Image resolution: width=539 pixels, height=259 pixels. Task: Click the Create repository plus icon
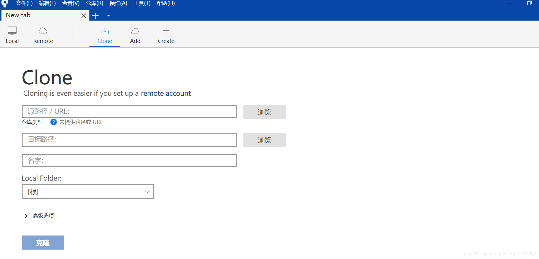[166, 31]
